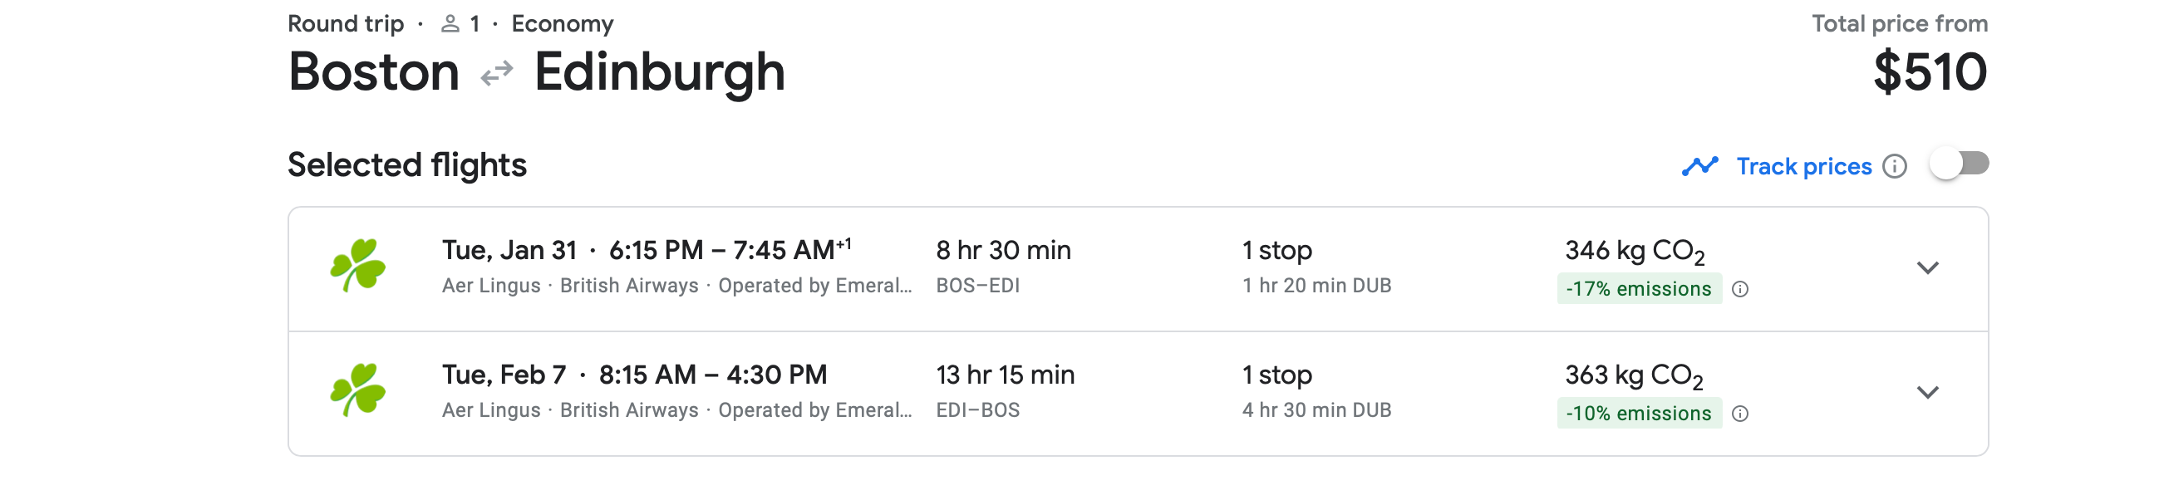Click the Track prices link text

(1803, 166)
